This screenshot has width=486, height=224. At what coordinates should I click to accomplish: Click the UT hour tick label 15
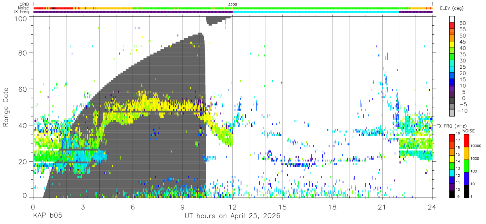click(x=283, y=207)
